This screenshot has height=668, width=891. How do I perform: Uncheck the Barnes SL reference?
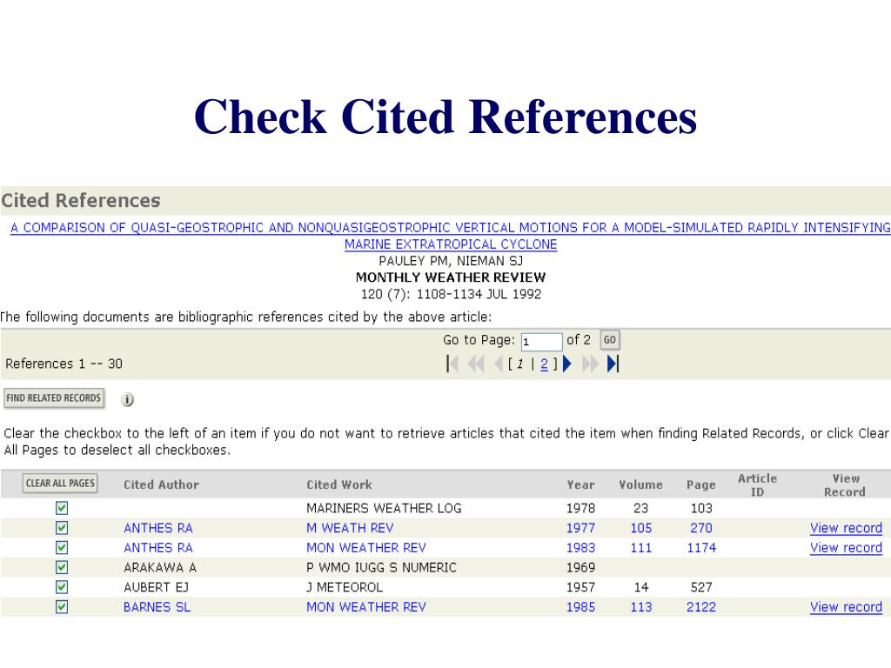point(62,606)
